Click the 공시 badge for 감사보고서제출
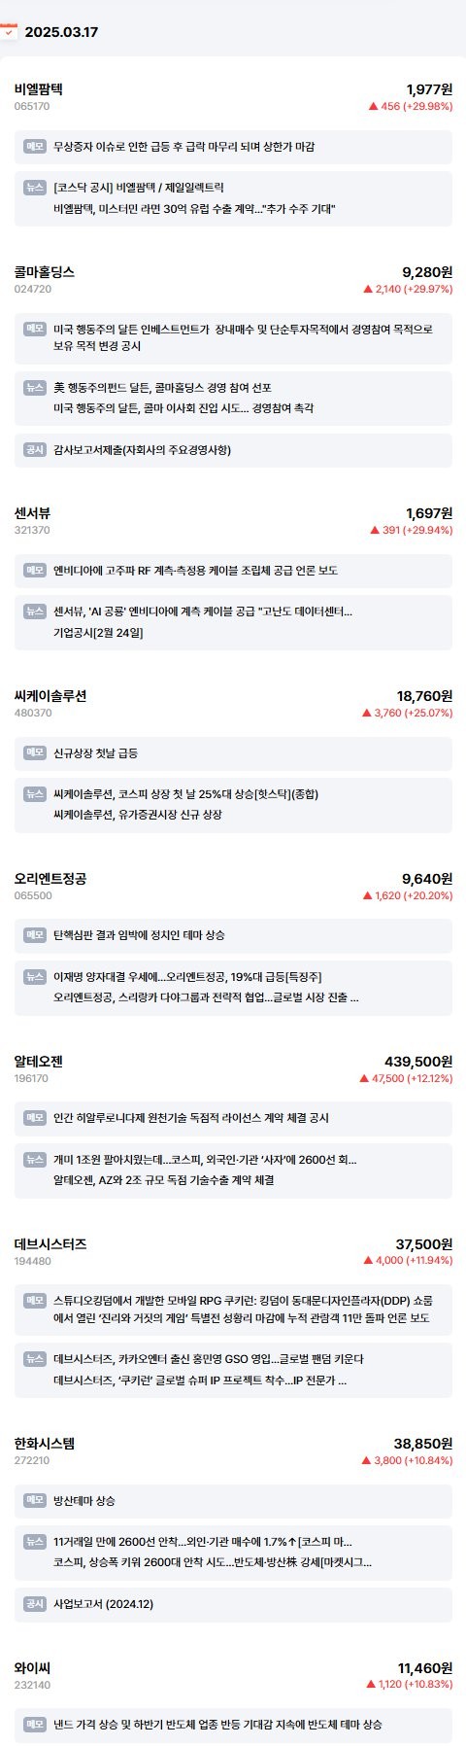This screenshot has width=466, height=1747. point(35,450)
